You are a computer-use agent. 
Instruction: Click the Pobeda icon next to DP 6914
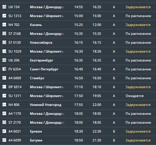click(x=4, y=87)
